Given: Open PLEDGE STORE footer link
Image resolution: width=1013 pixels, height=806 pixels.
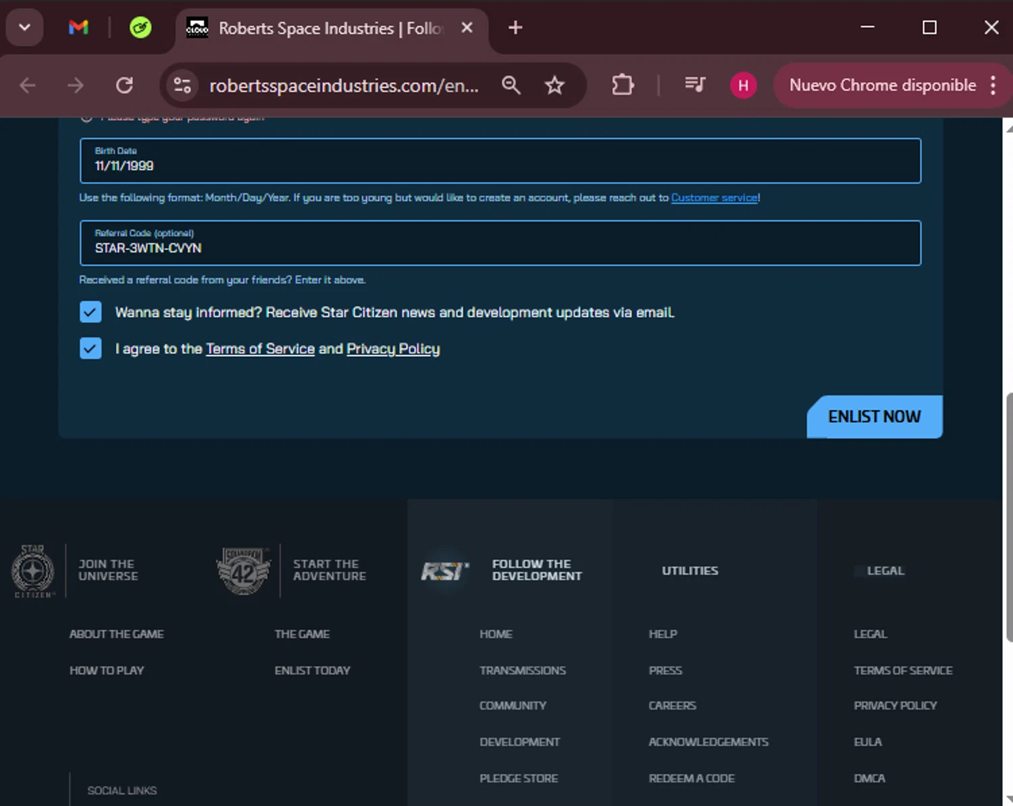Looking at the screenshot, I should click(519, 778).
